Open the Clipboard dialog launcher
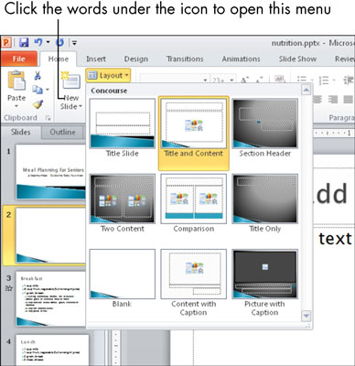This screenshot has width=355, height=366. pos(48,118)
